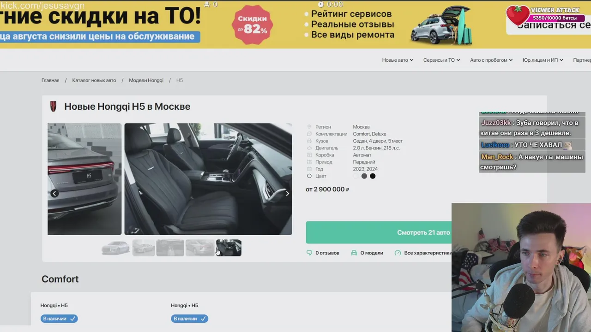Click the Год calendar icon

click(x=309, y=169)
